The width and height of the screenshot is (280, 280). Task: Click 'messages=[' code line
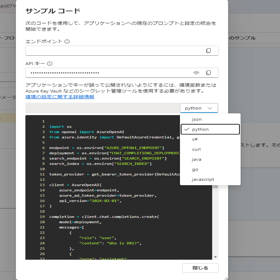(x=72, y=227)
